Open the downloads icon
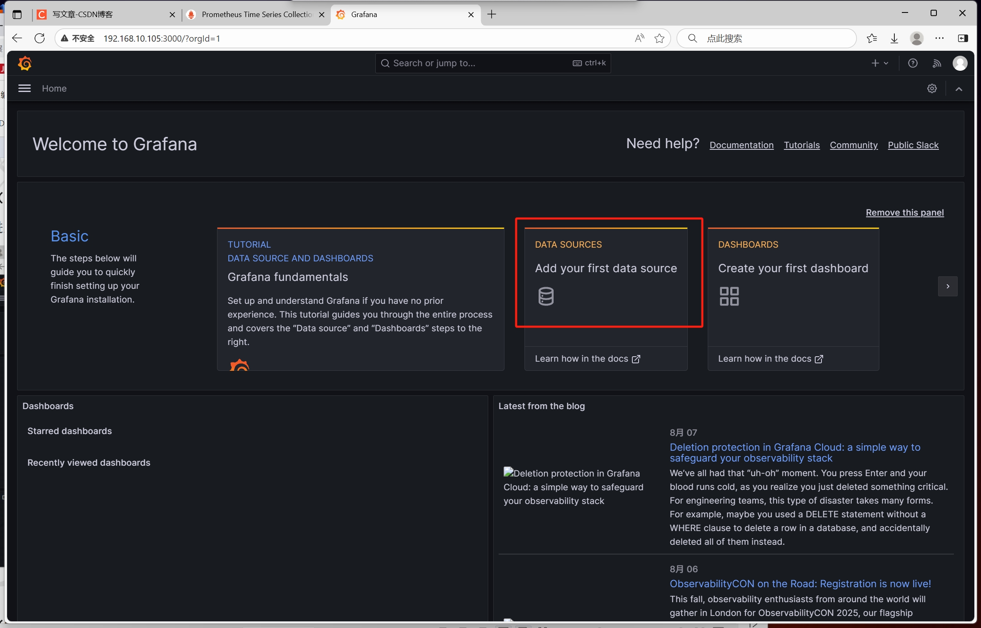 (894, 38)
